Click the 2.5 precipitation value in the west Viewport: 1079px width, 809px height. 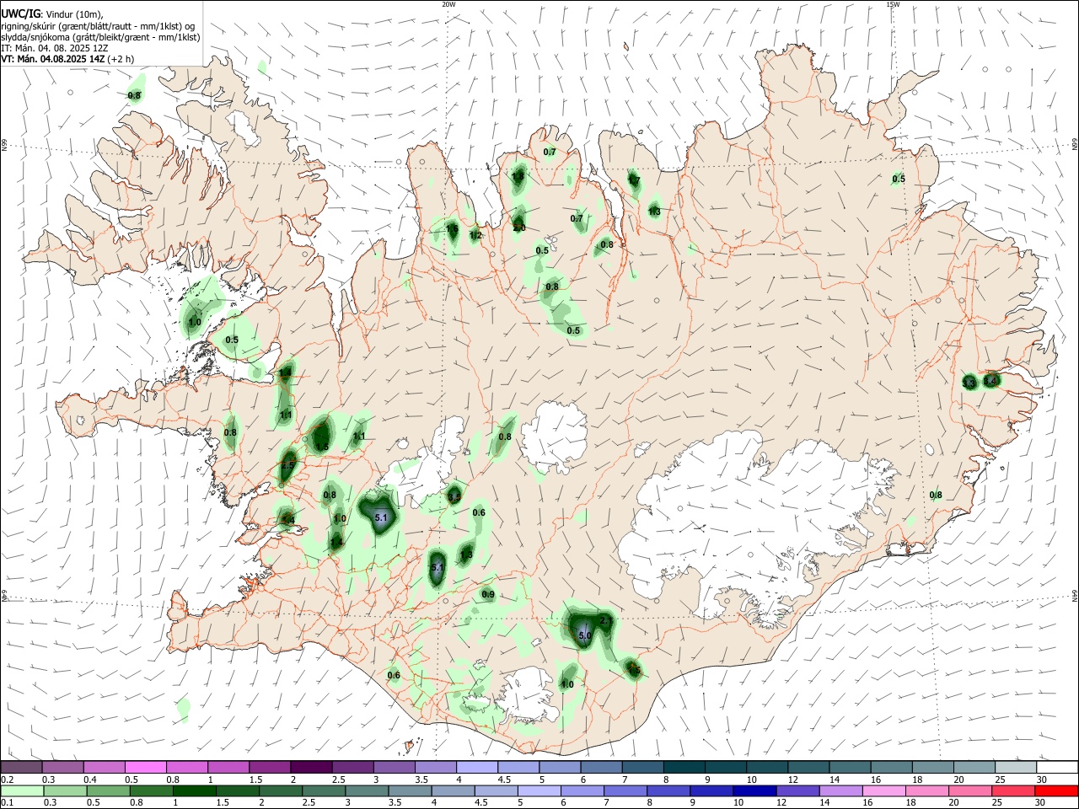(287, 466)
